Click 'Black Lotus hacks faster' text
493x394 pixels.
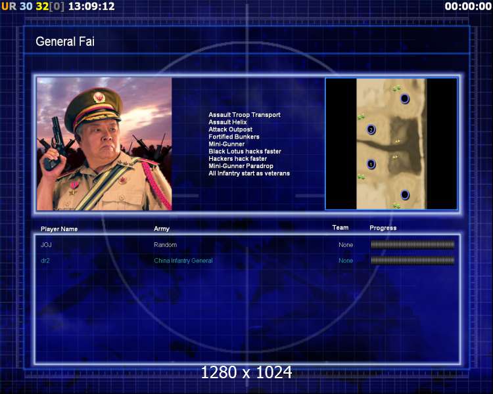pos(245,151)
